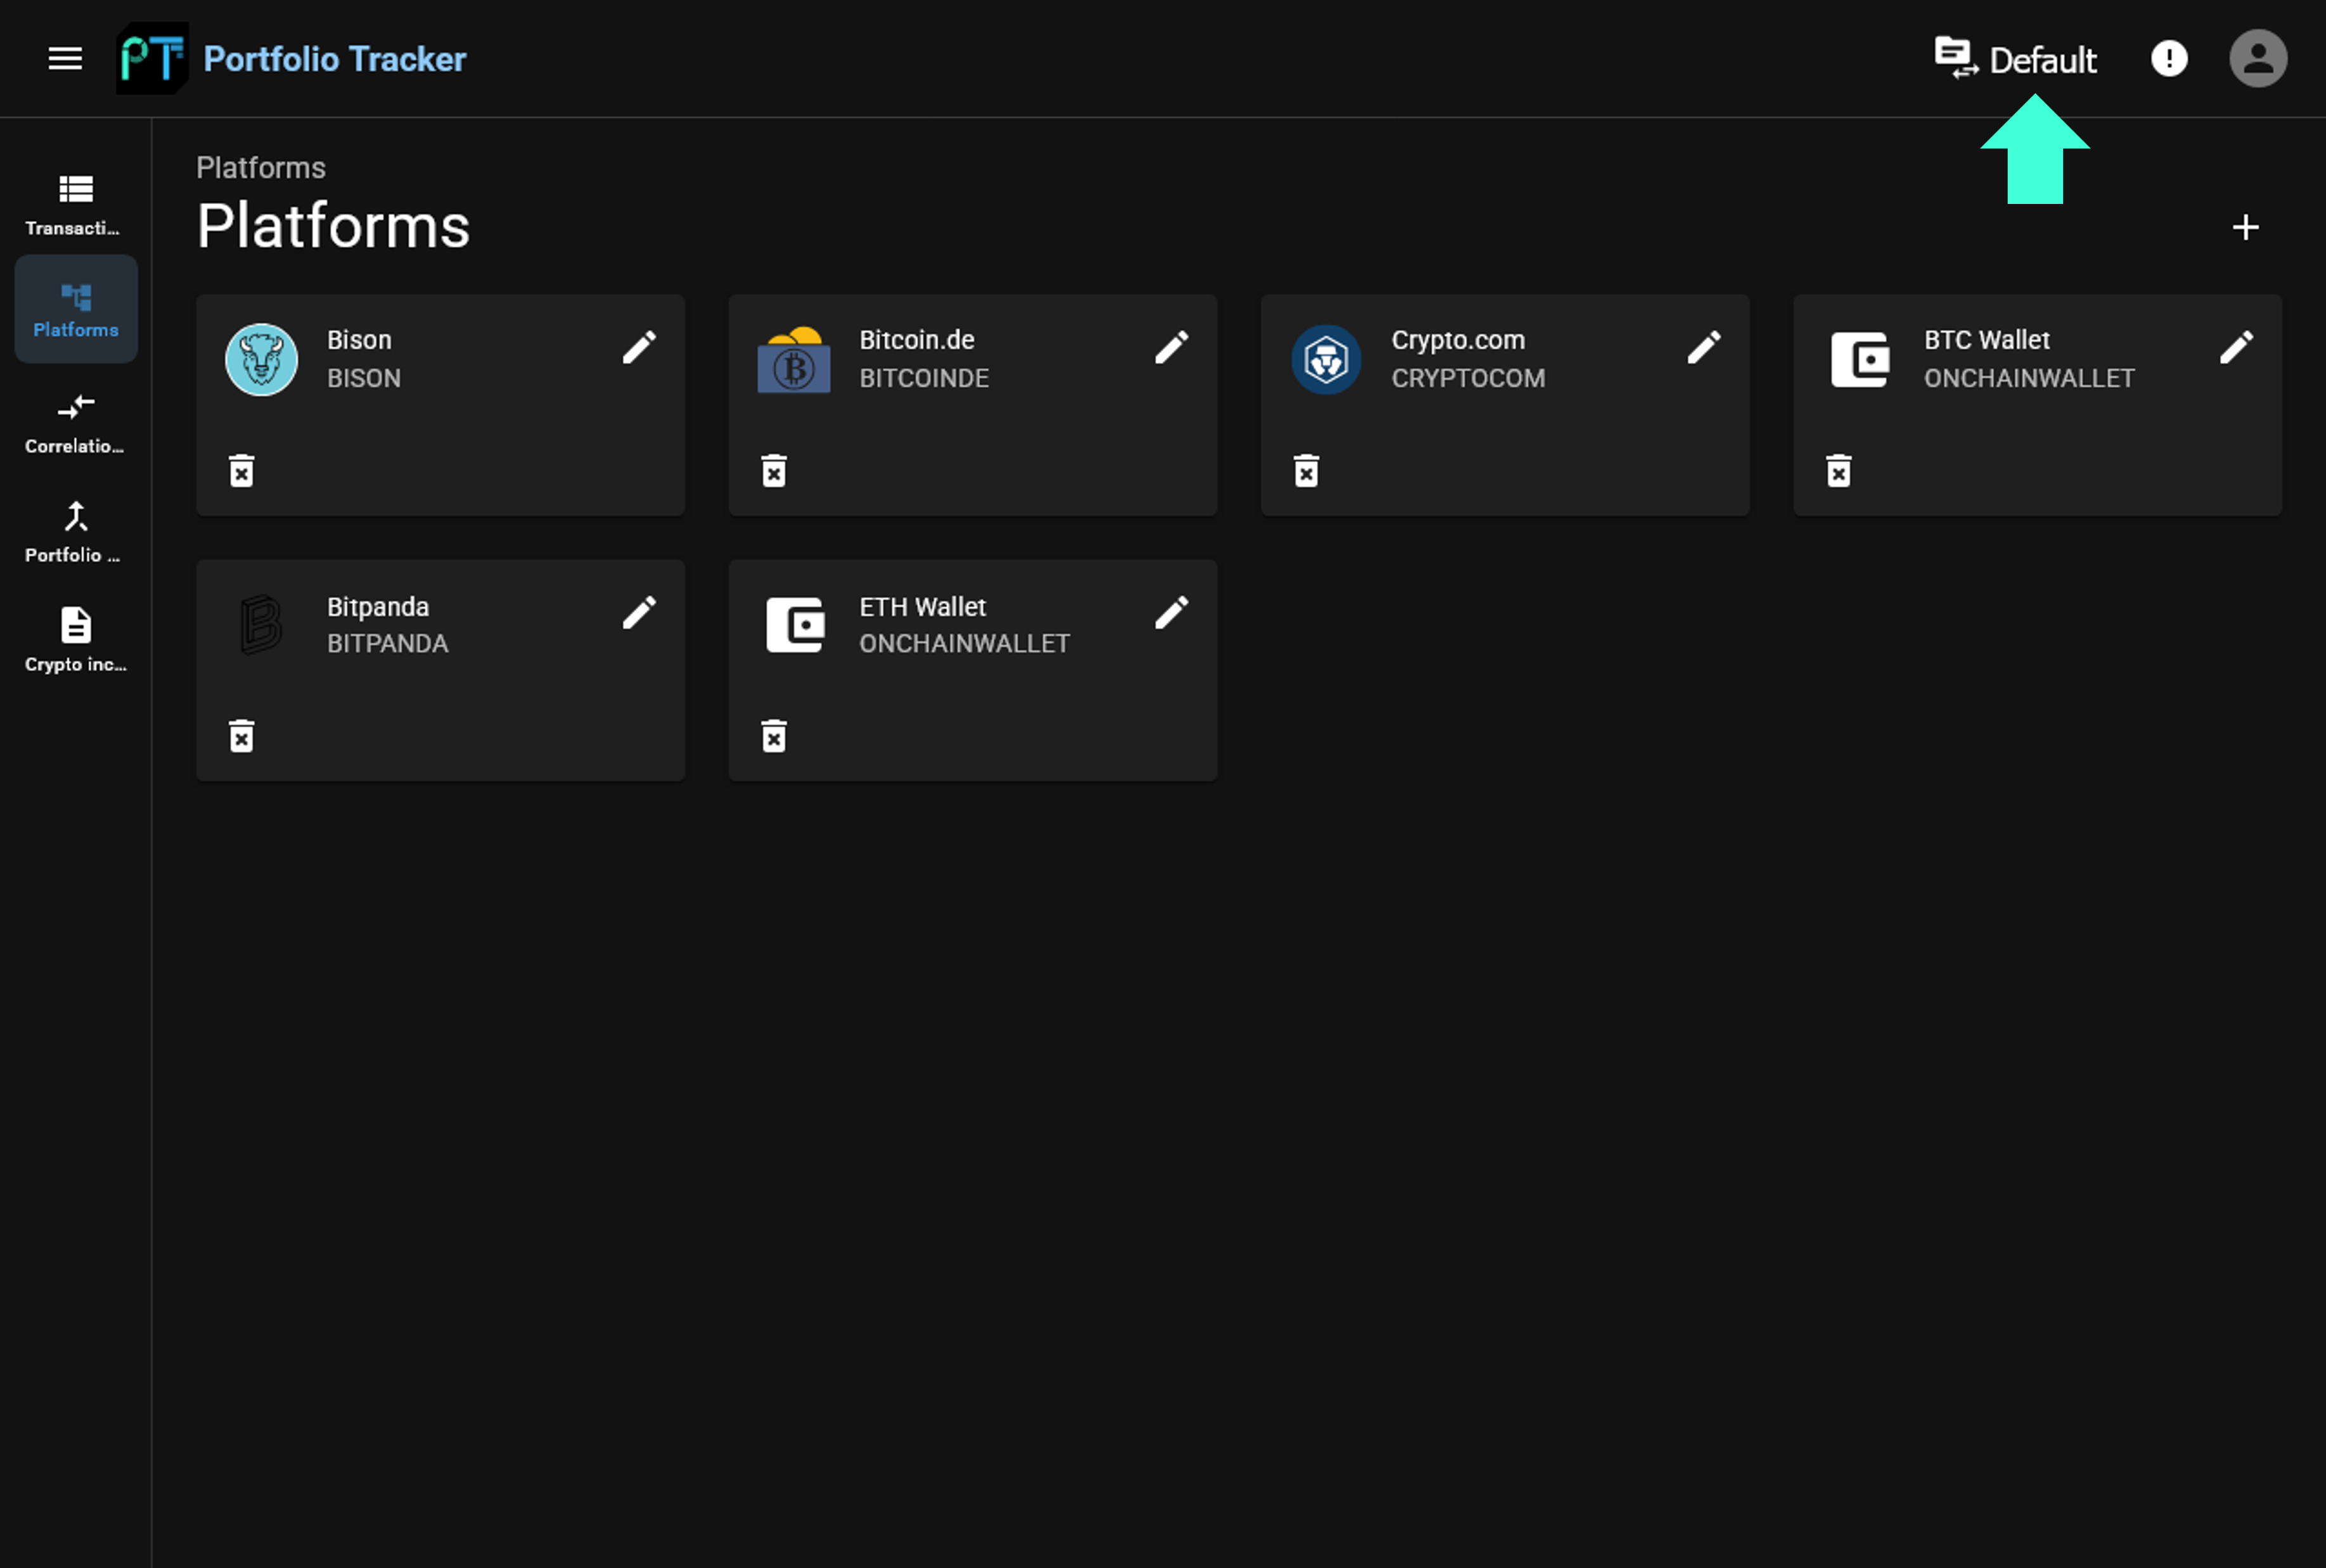Image resolution: width=2326 pixels, height=1568 pixels.
Task: Click the BISON platform type text
Action: (x=363, y=378)
